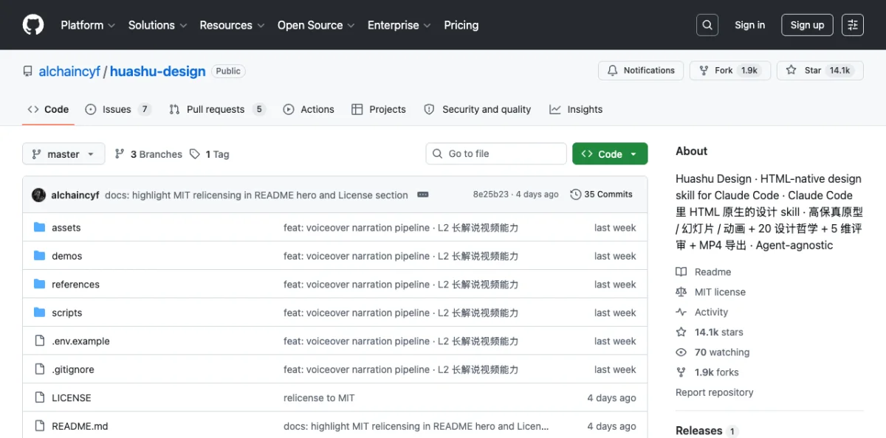Click the Issues circle icon
Image resolution: width=886 pixels, height=438 pixels.
tap(91, 109)
